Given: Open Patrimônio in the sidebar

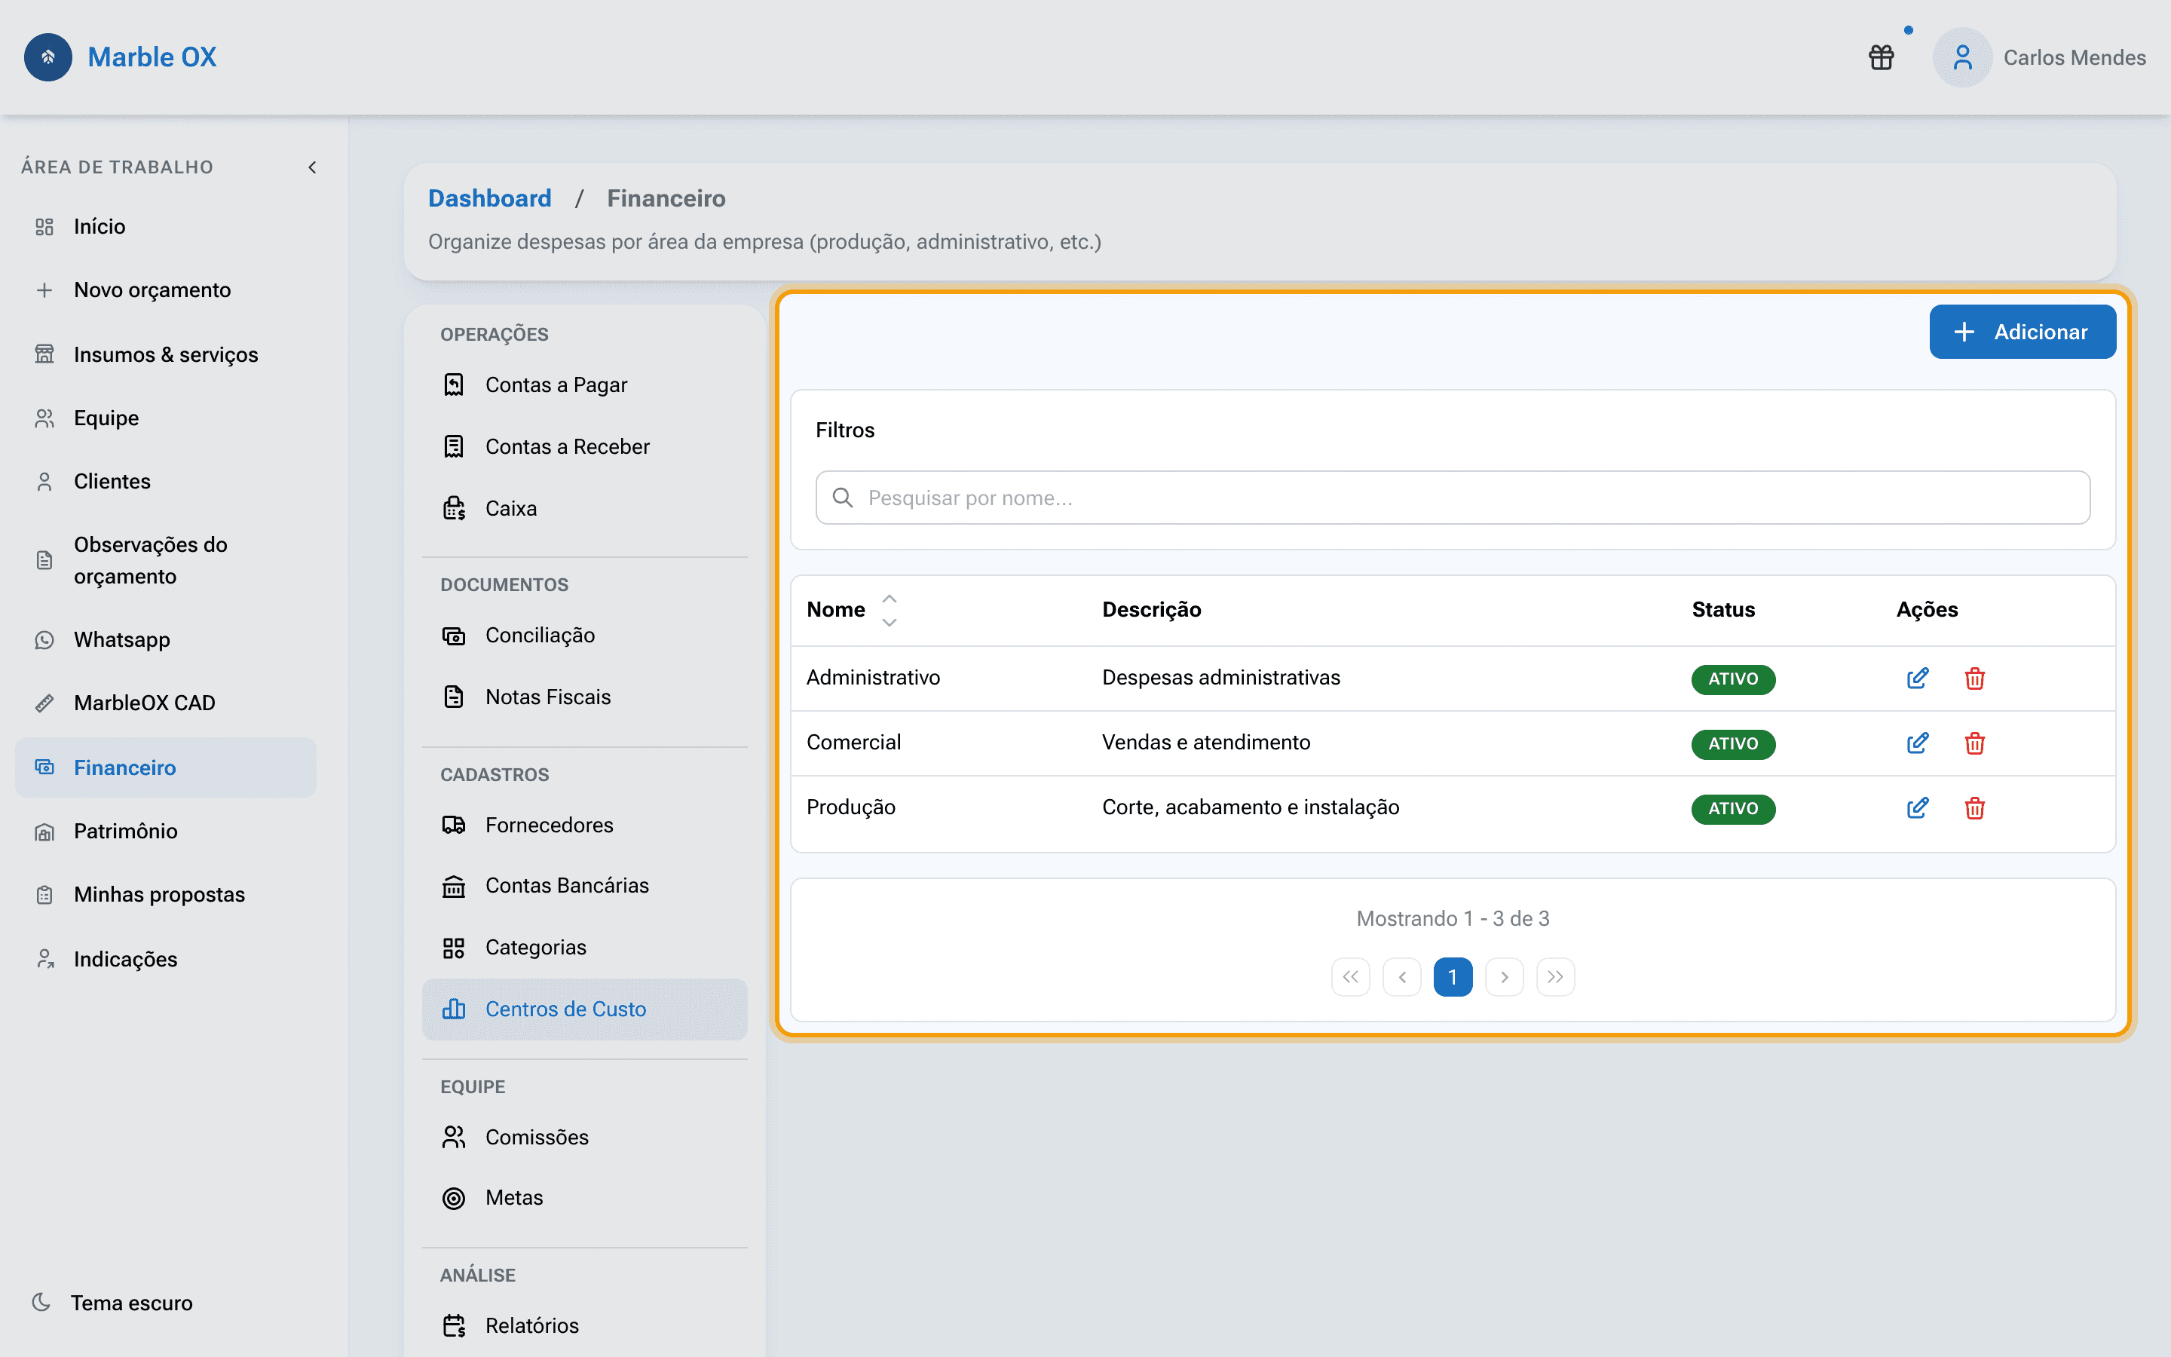Looking at the screenshot, I should coord(166,831).
